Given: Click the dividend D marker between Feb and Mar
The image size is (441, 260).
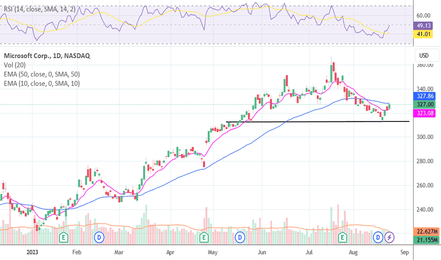Looking at the screenshot, I should click(99, 237).
